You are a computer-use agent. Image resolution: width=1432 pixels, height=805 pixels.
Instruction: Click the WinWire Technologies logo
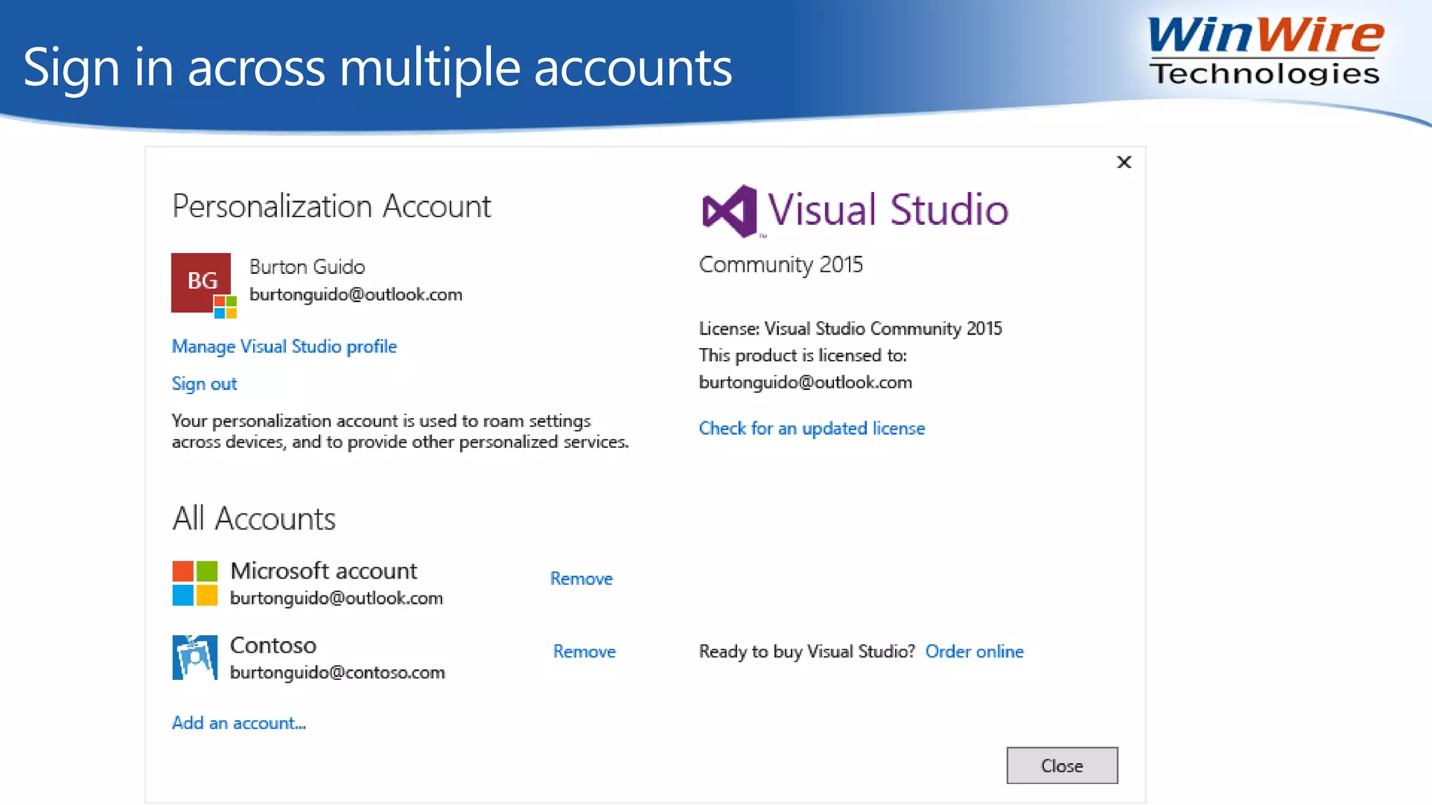click(x=1265, y=51)
